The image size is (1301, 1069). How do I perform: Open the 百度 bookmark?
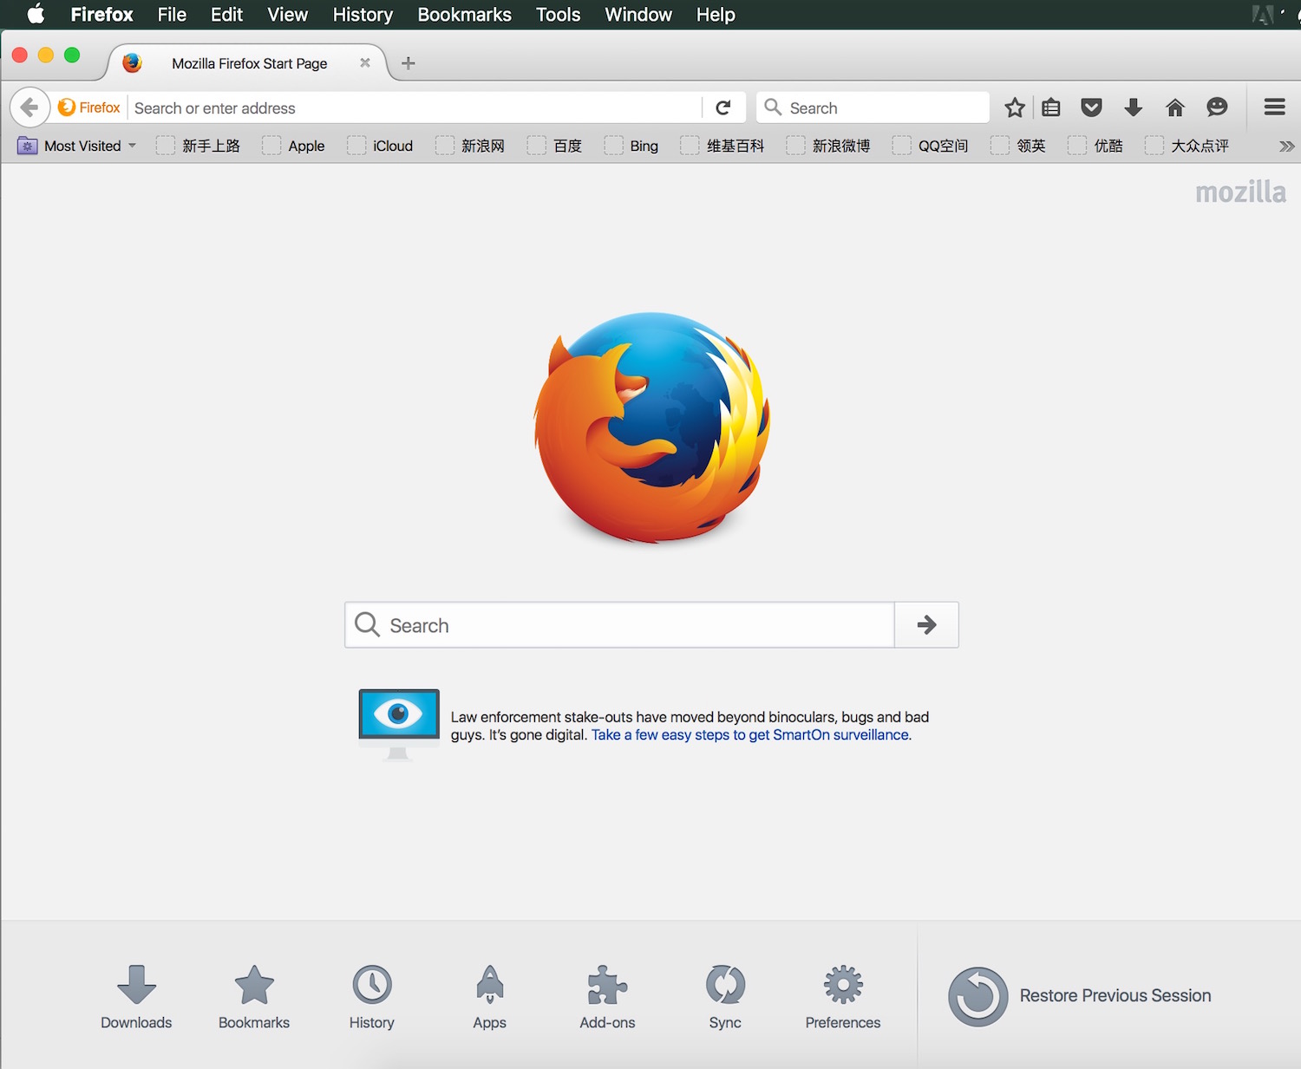[x=555, y=146]
